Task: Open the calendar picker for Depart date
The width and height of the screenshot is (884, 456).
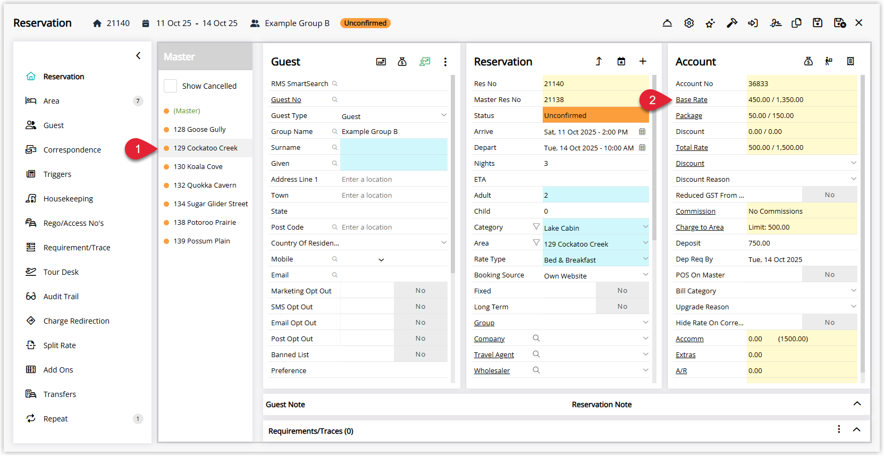Action: (x=642, y=147)
